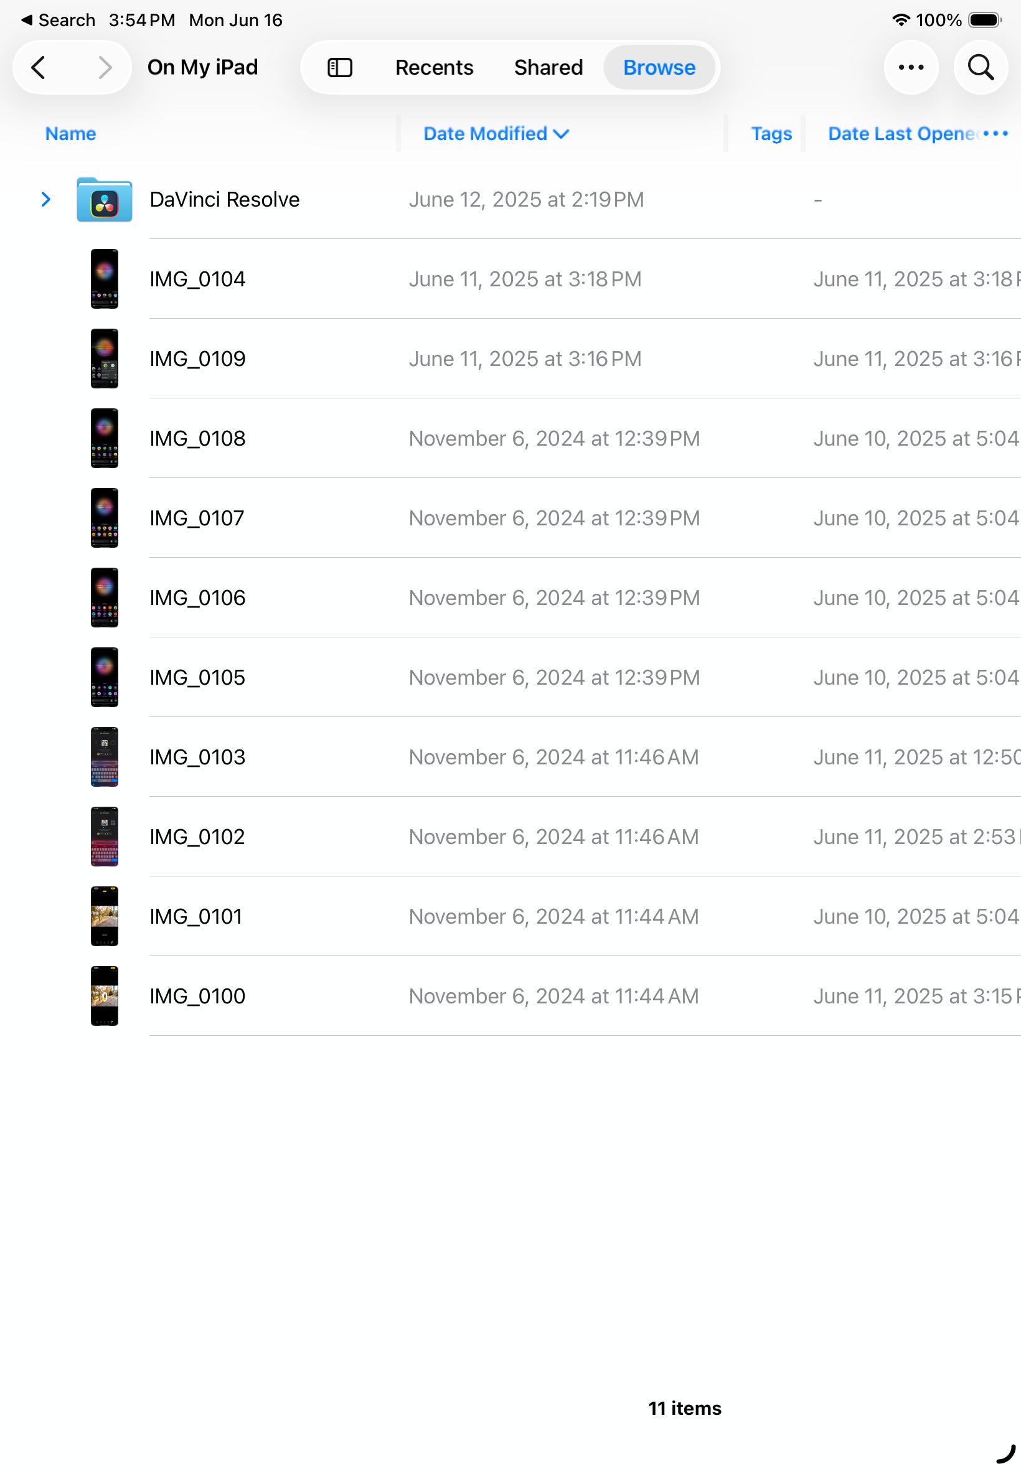Go back with the left chevron

coord(39,67)
